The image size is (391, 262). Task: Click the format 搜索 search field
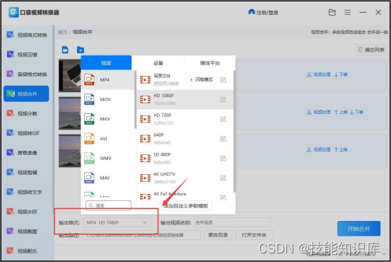(x=108, y=205)
